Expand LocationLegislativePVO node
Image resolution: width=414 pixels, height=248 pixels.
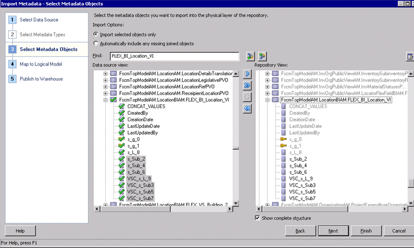pyautogui.click(x=105, y=80)
